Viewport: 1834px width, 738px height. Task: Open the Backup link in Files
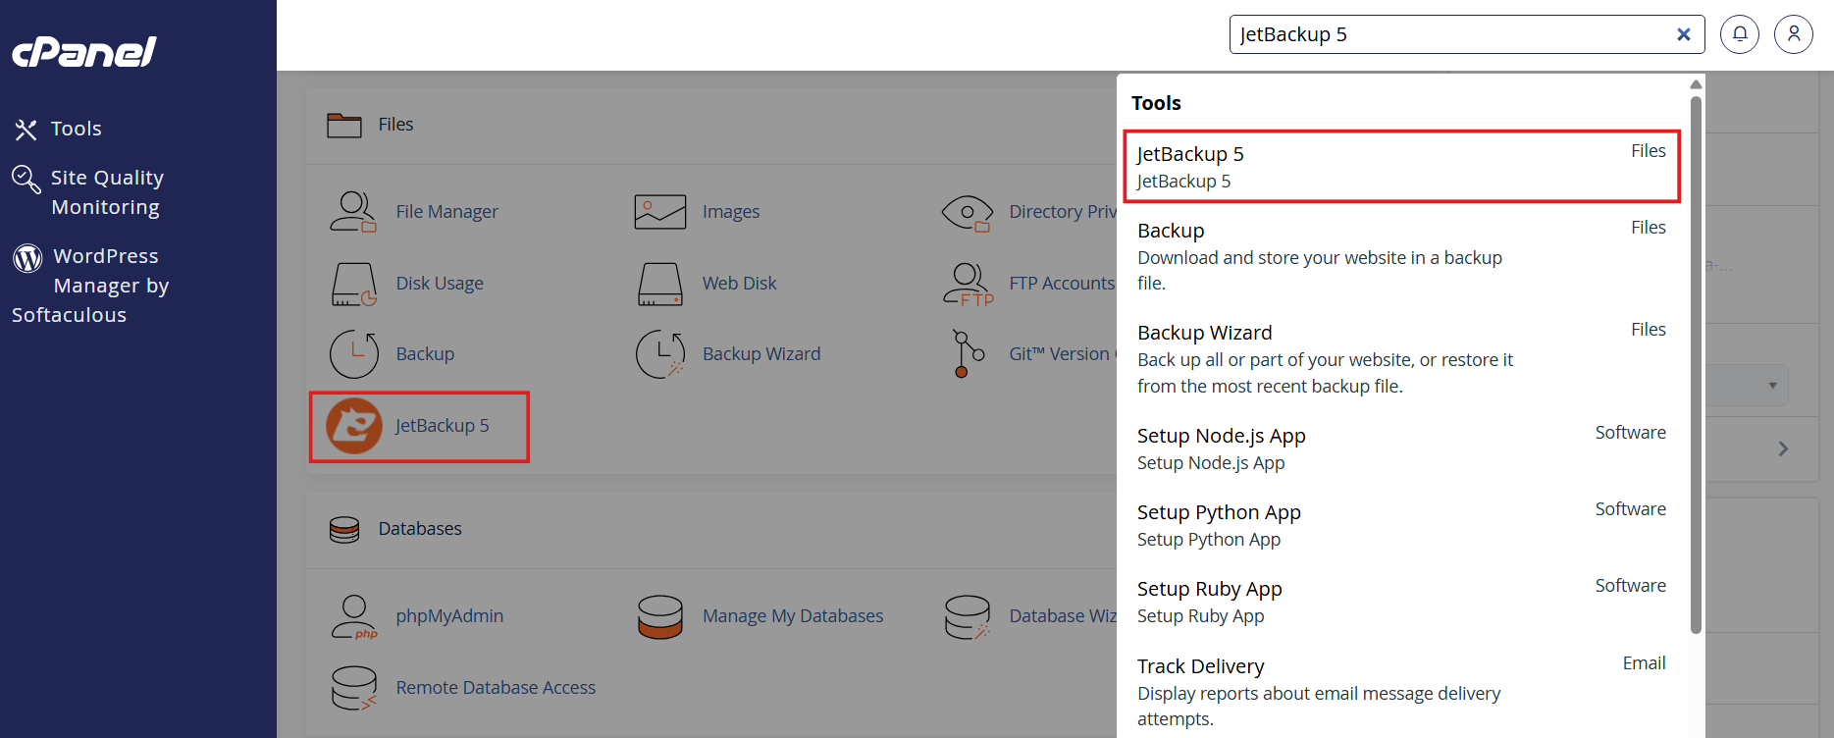(425, 354)
